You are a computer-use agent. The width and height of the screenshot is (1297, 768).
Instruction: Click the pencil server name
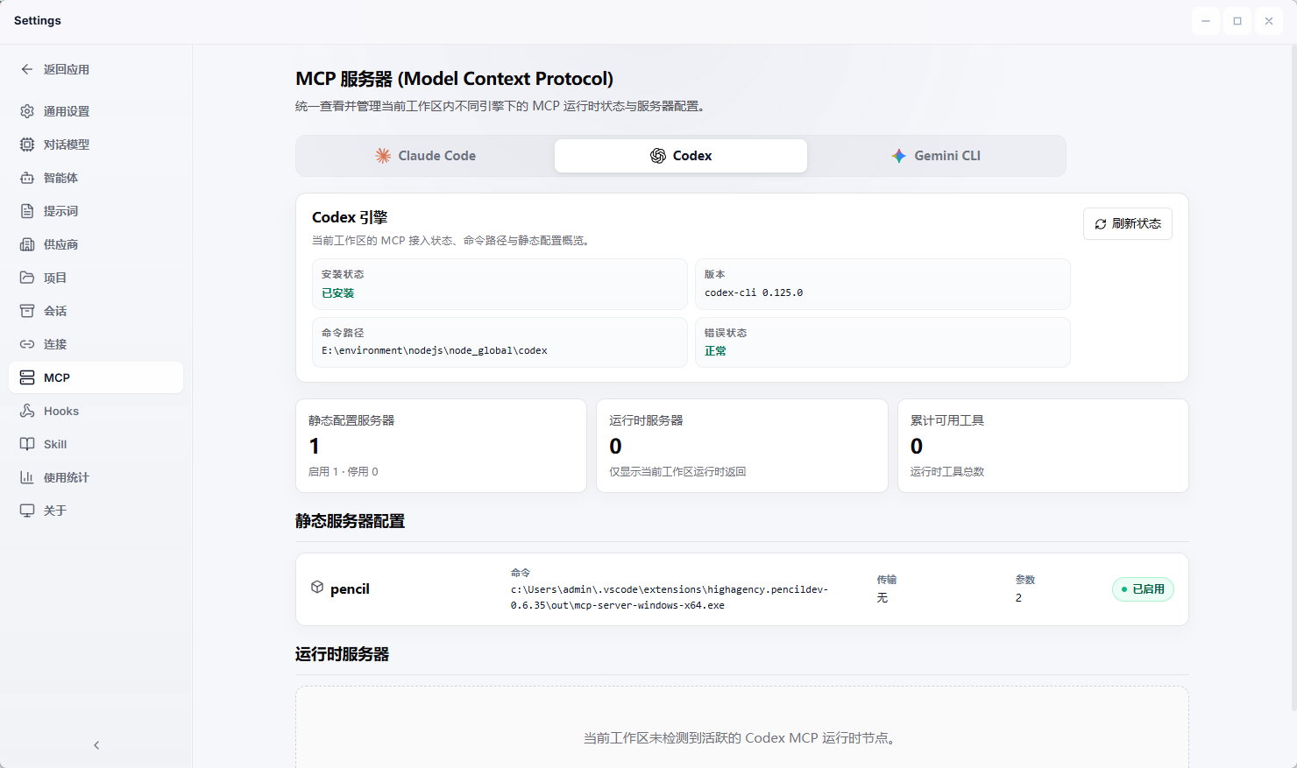[350, 589]
